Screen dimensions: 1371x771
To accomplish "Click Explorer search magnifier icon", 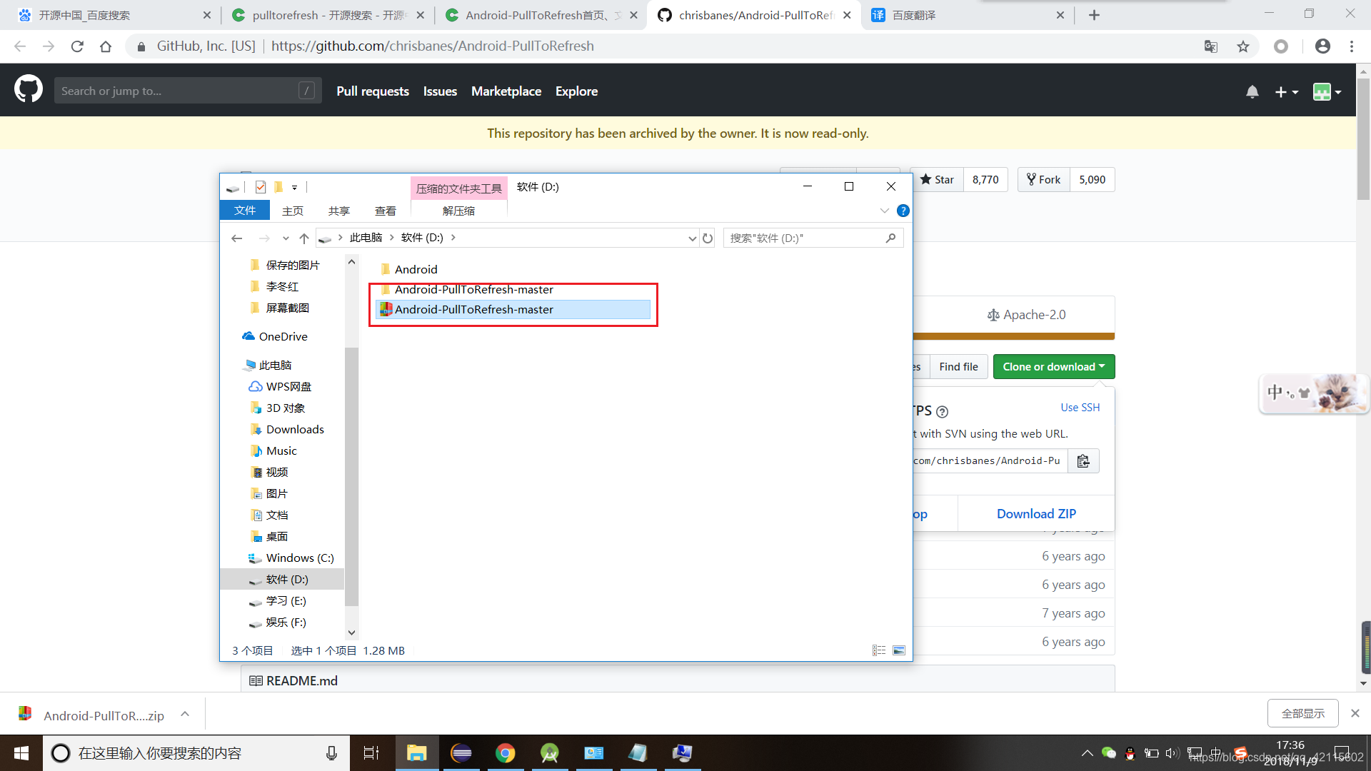I will (891, 238).
